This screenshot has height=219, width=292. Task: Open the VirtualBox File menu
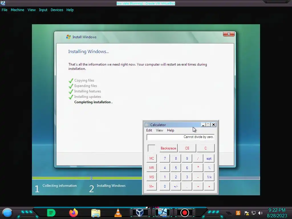(x=5, y=10)
